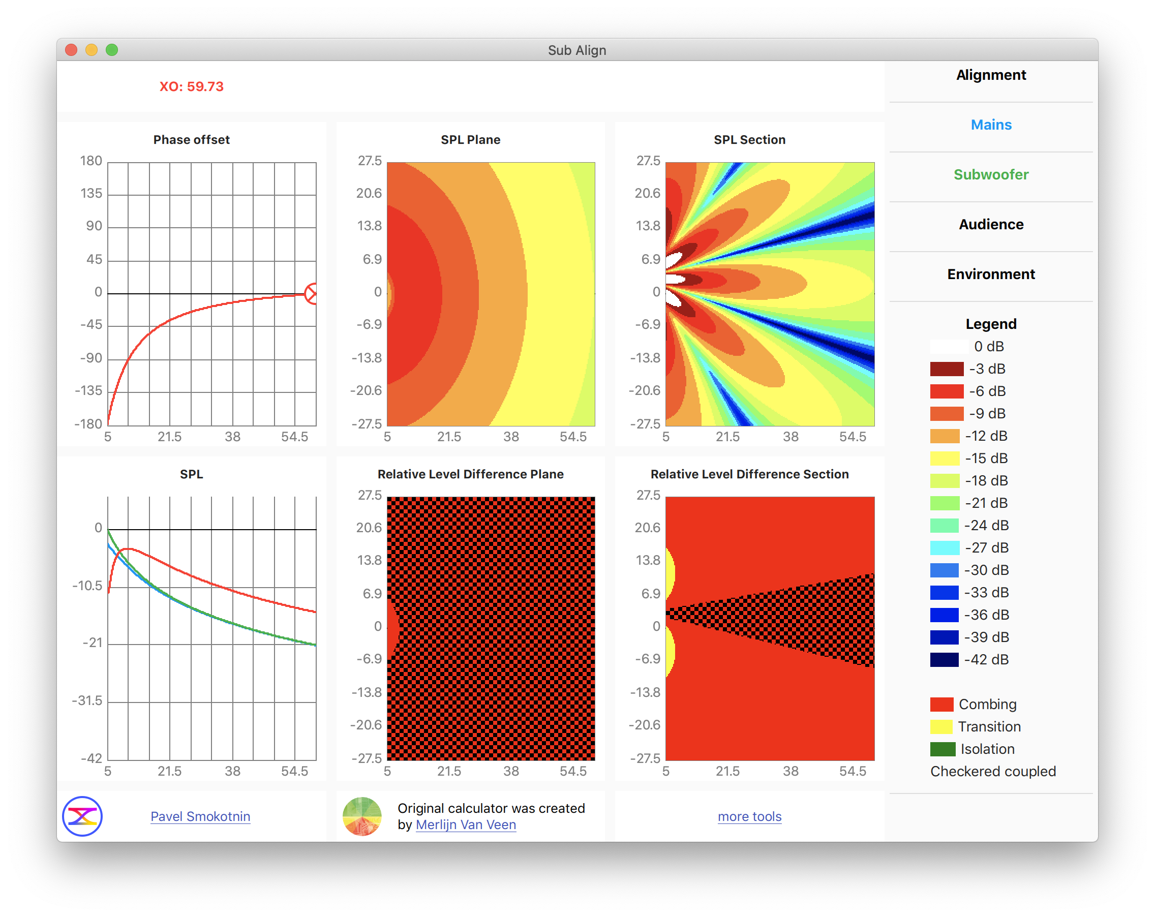
Task: Click the -3 dB dark red legend swatch
Action: tap(946, 369)
